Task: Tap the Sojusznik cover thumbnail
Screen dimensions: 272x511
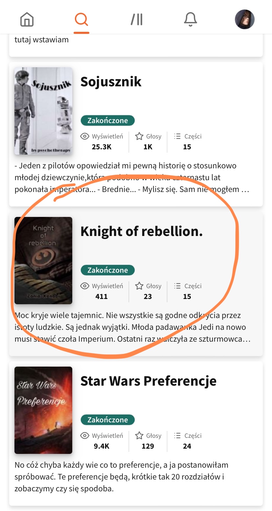Action: (43, 111)
